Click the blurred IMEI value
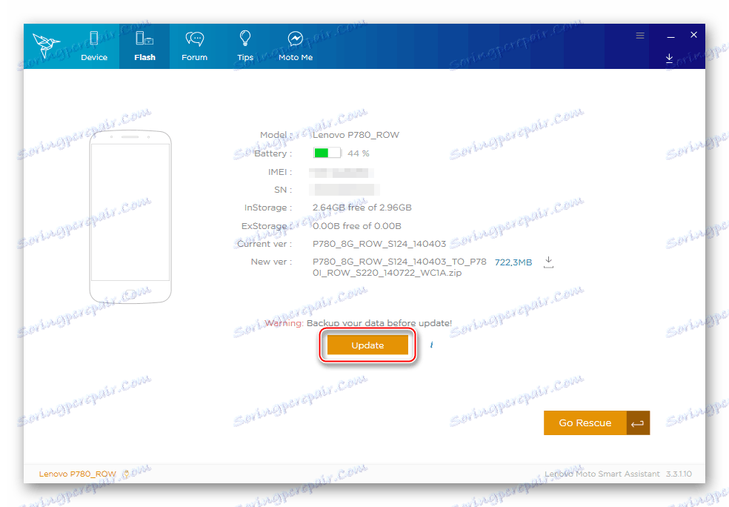 coord(342,173)
